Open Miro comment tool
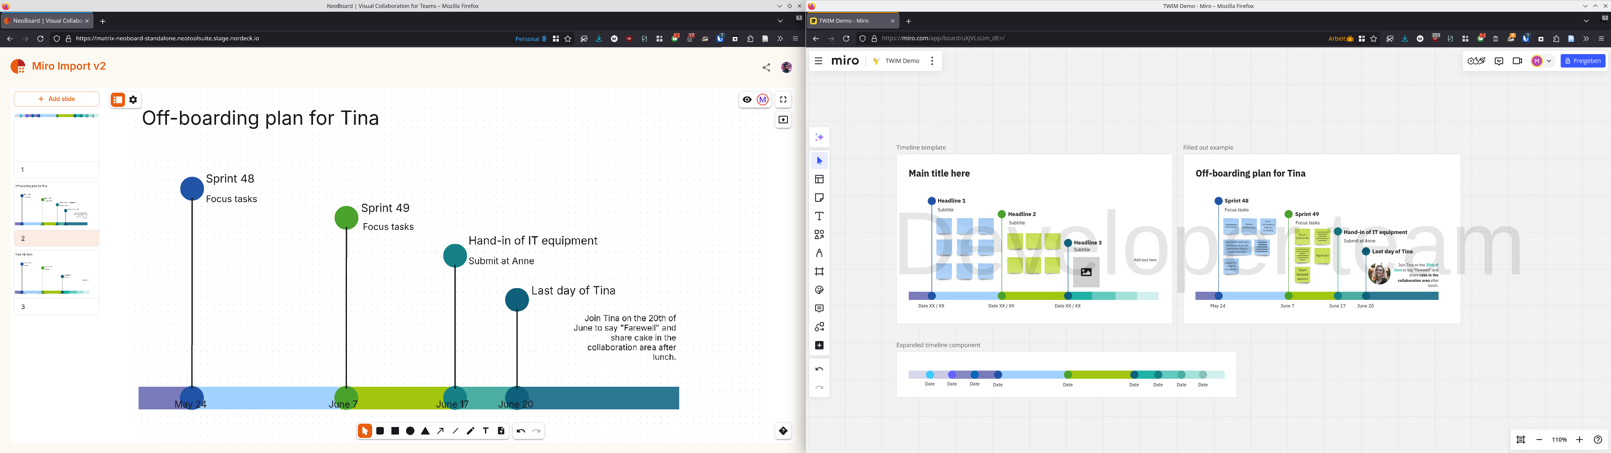 click(819, 308)
